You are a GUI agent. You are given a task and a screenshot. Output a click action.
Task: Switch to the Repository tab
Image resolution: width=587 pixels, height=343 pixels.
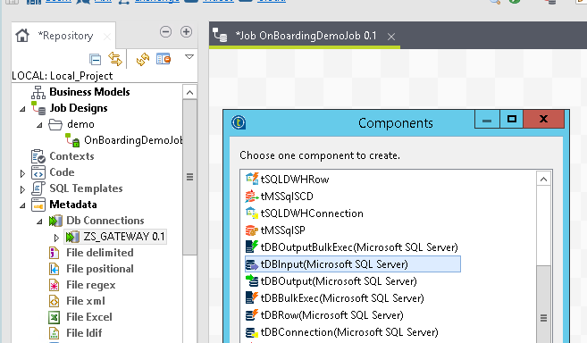pyautogui.click(x=65, y=36)
